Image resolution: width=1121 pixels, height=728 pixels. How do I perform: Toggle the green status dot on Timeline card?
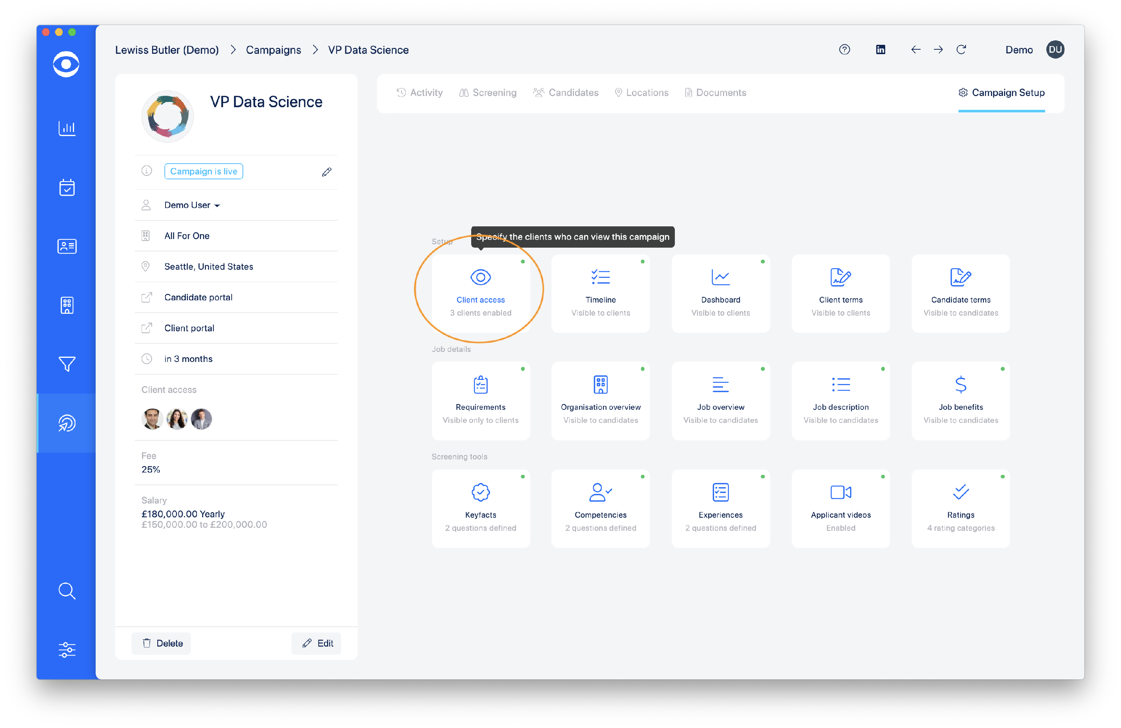click(x=643, y=262)
